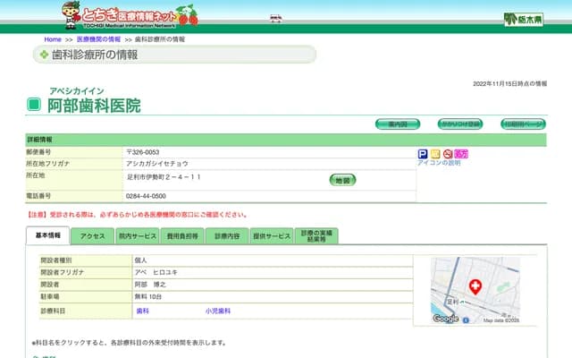Viewport: 572px width, 358px height.
Task: Click the blue parking P icon
Action: (x=423, y=154)
